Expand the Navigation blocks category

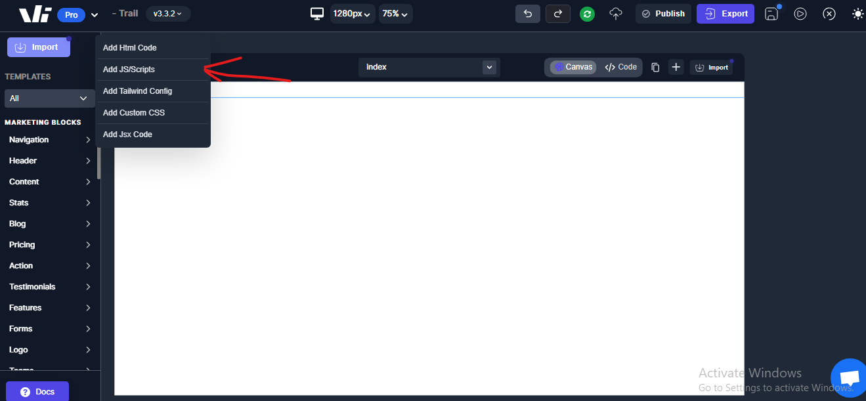point(50,140)
